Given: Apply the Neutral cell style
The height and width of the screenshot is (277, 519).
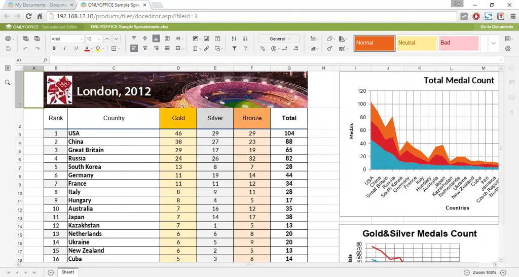Looking at the screenshot, I should click(416, 43).
